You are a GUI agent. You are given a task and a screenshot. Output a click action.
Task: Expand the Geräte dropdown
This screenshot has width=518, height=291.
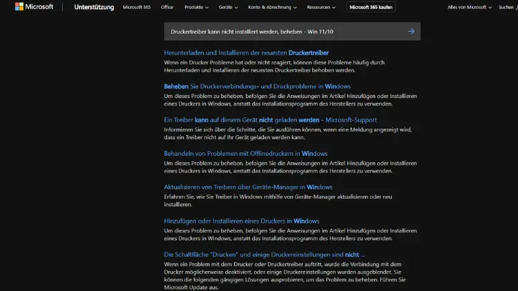point(228,7)
